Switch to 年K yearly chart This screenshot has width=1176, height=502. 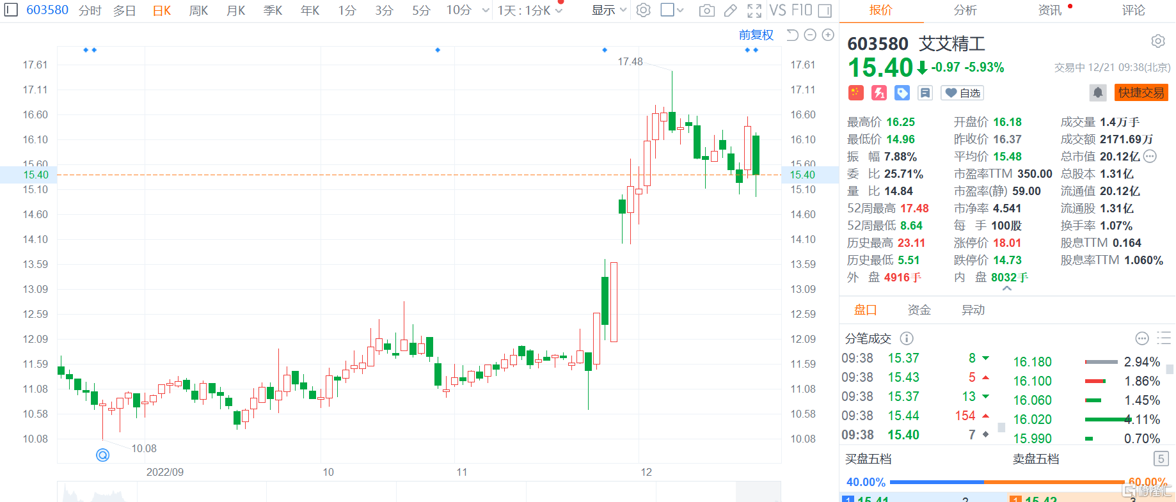[310, 10]
